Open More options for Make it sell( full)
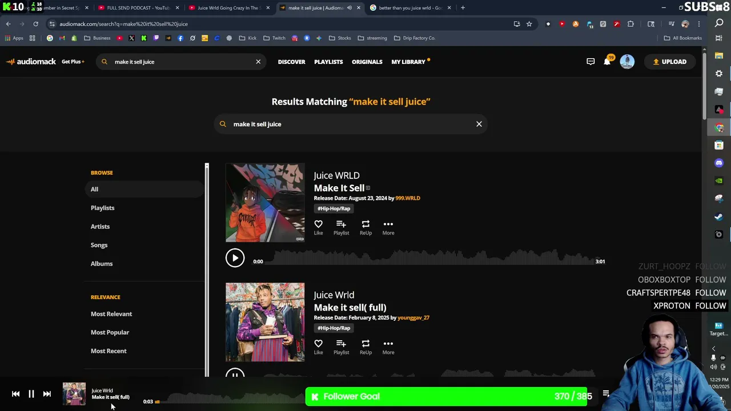 tap(388, 346)
